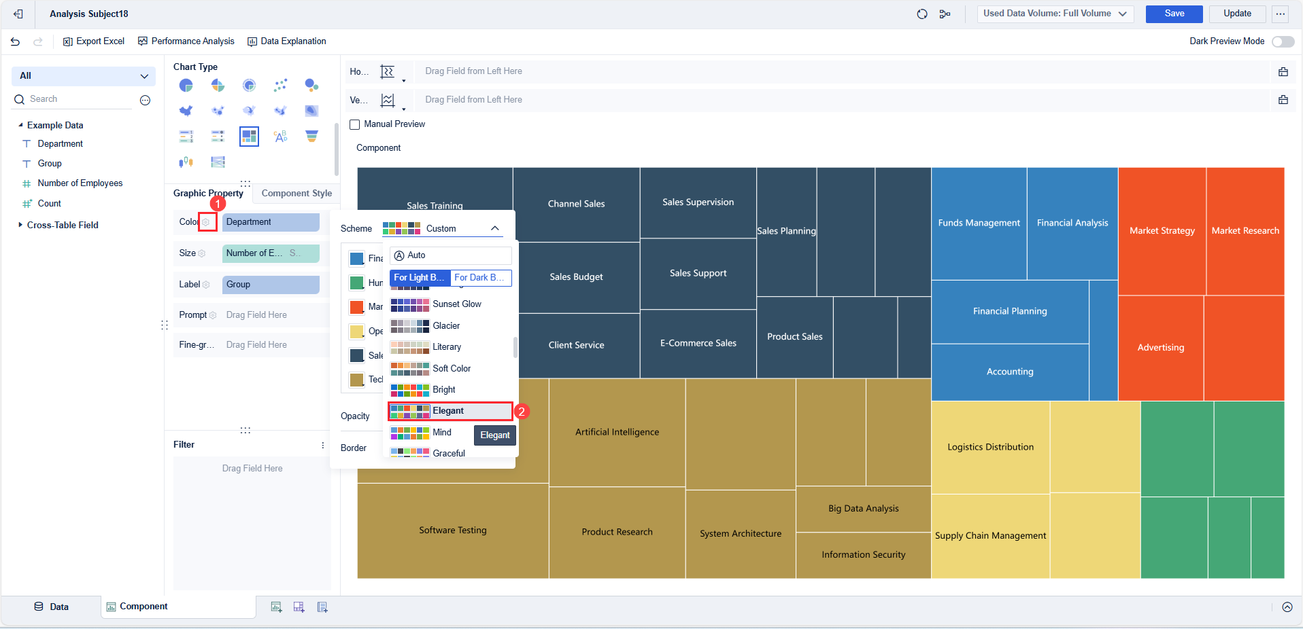This screenshot has height=629, width=1303.
Task: Click the blue color swatch in scheme list
Action: 356,259
